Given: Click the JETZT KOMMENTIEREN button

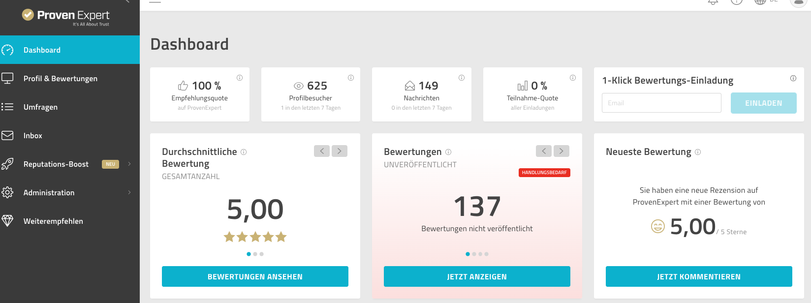Looking at the screenshot, I should (x=699, y=276).
